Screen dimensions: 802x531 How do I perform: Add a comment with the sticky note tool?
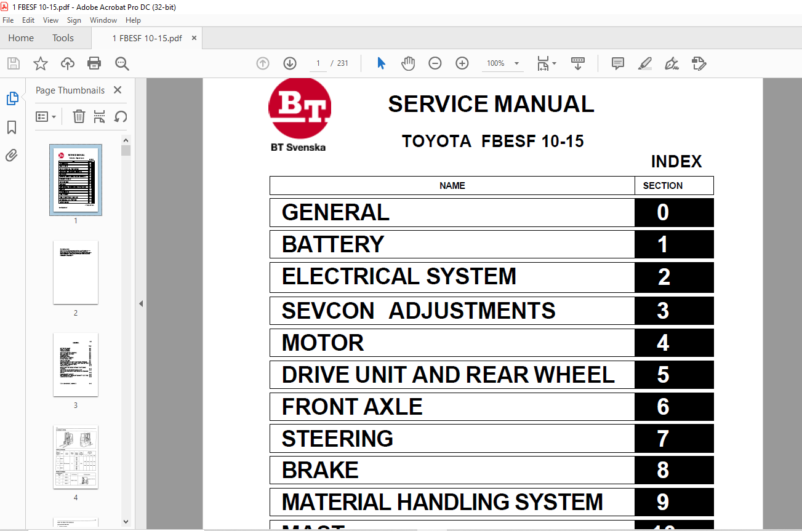618,63
